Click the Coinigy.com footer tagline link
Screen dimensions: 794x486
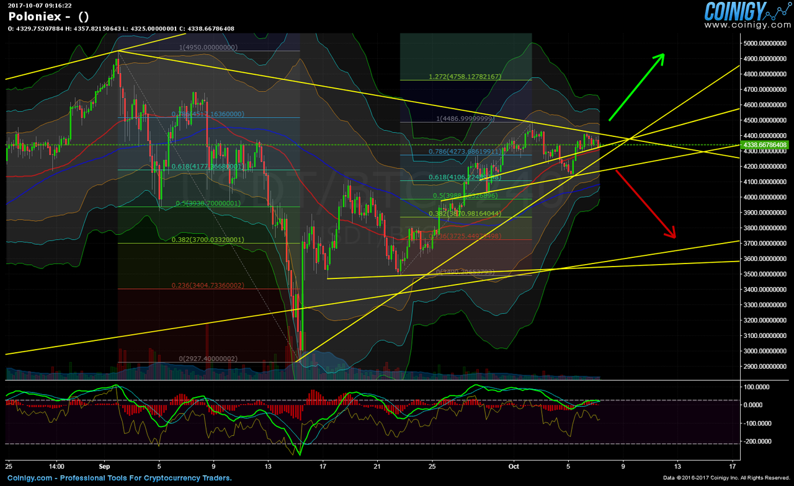pos(120,478)
